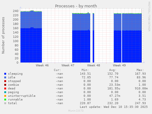Click sleeping maximum value 167.93

click(140, 74)
